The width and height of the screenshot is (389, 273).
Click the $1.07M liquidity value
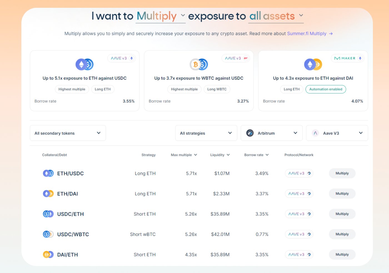point(222,173)
